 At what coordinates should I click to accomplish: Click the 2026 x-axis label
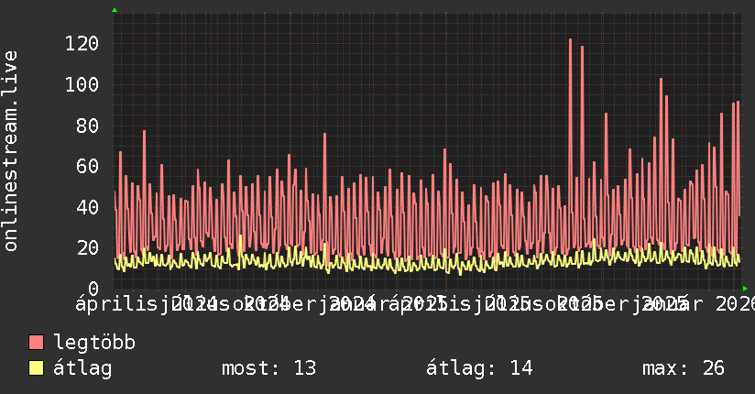[735, 304]
